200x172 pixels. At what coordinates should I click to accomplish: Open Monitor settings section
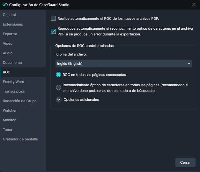click(x=23, y=120)
